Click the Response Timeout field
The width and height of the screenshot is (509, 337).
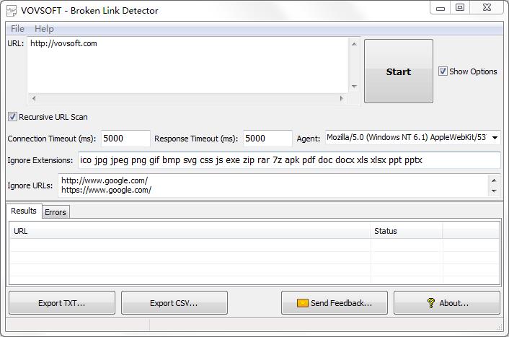[267, 139]
